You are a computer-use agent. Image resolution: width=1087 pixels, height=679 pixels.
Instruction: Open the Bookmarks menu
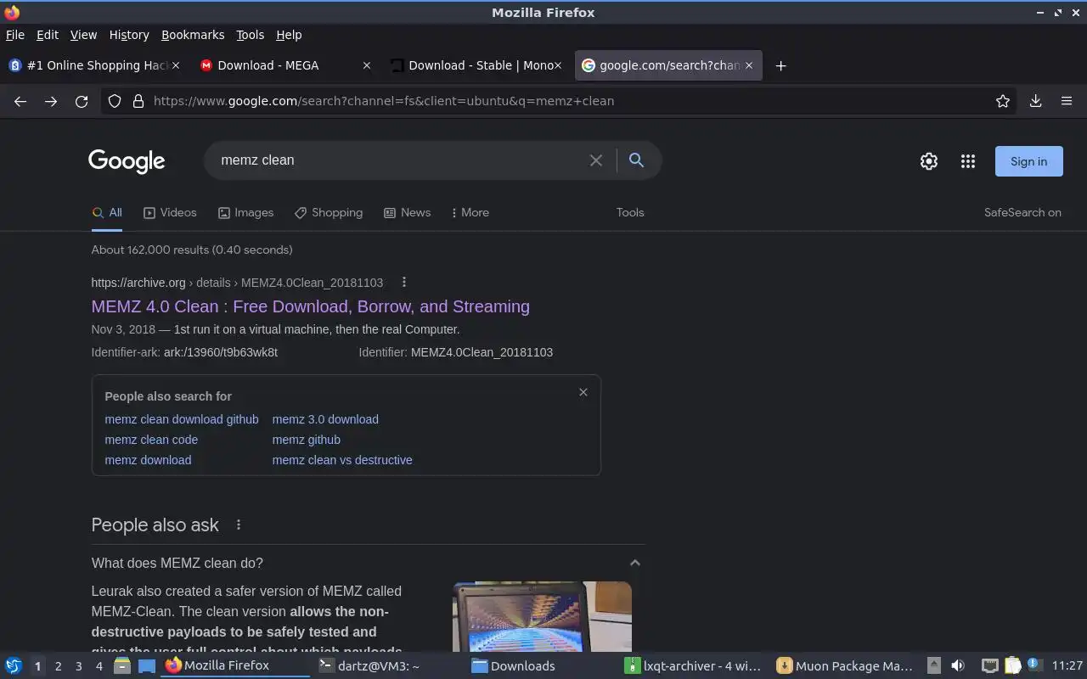tap(193, 35)
